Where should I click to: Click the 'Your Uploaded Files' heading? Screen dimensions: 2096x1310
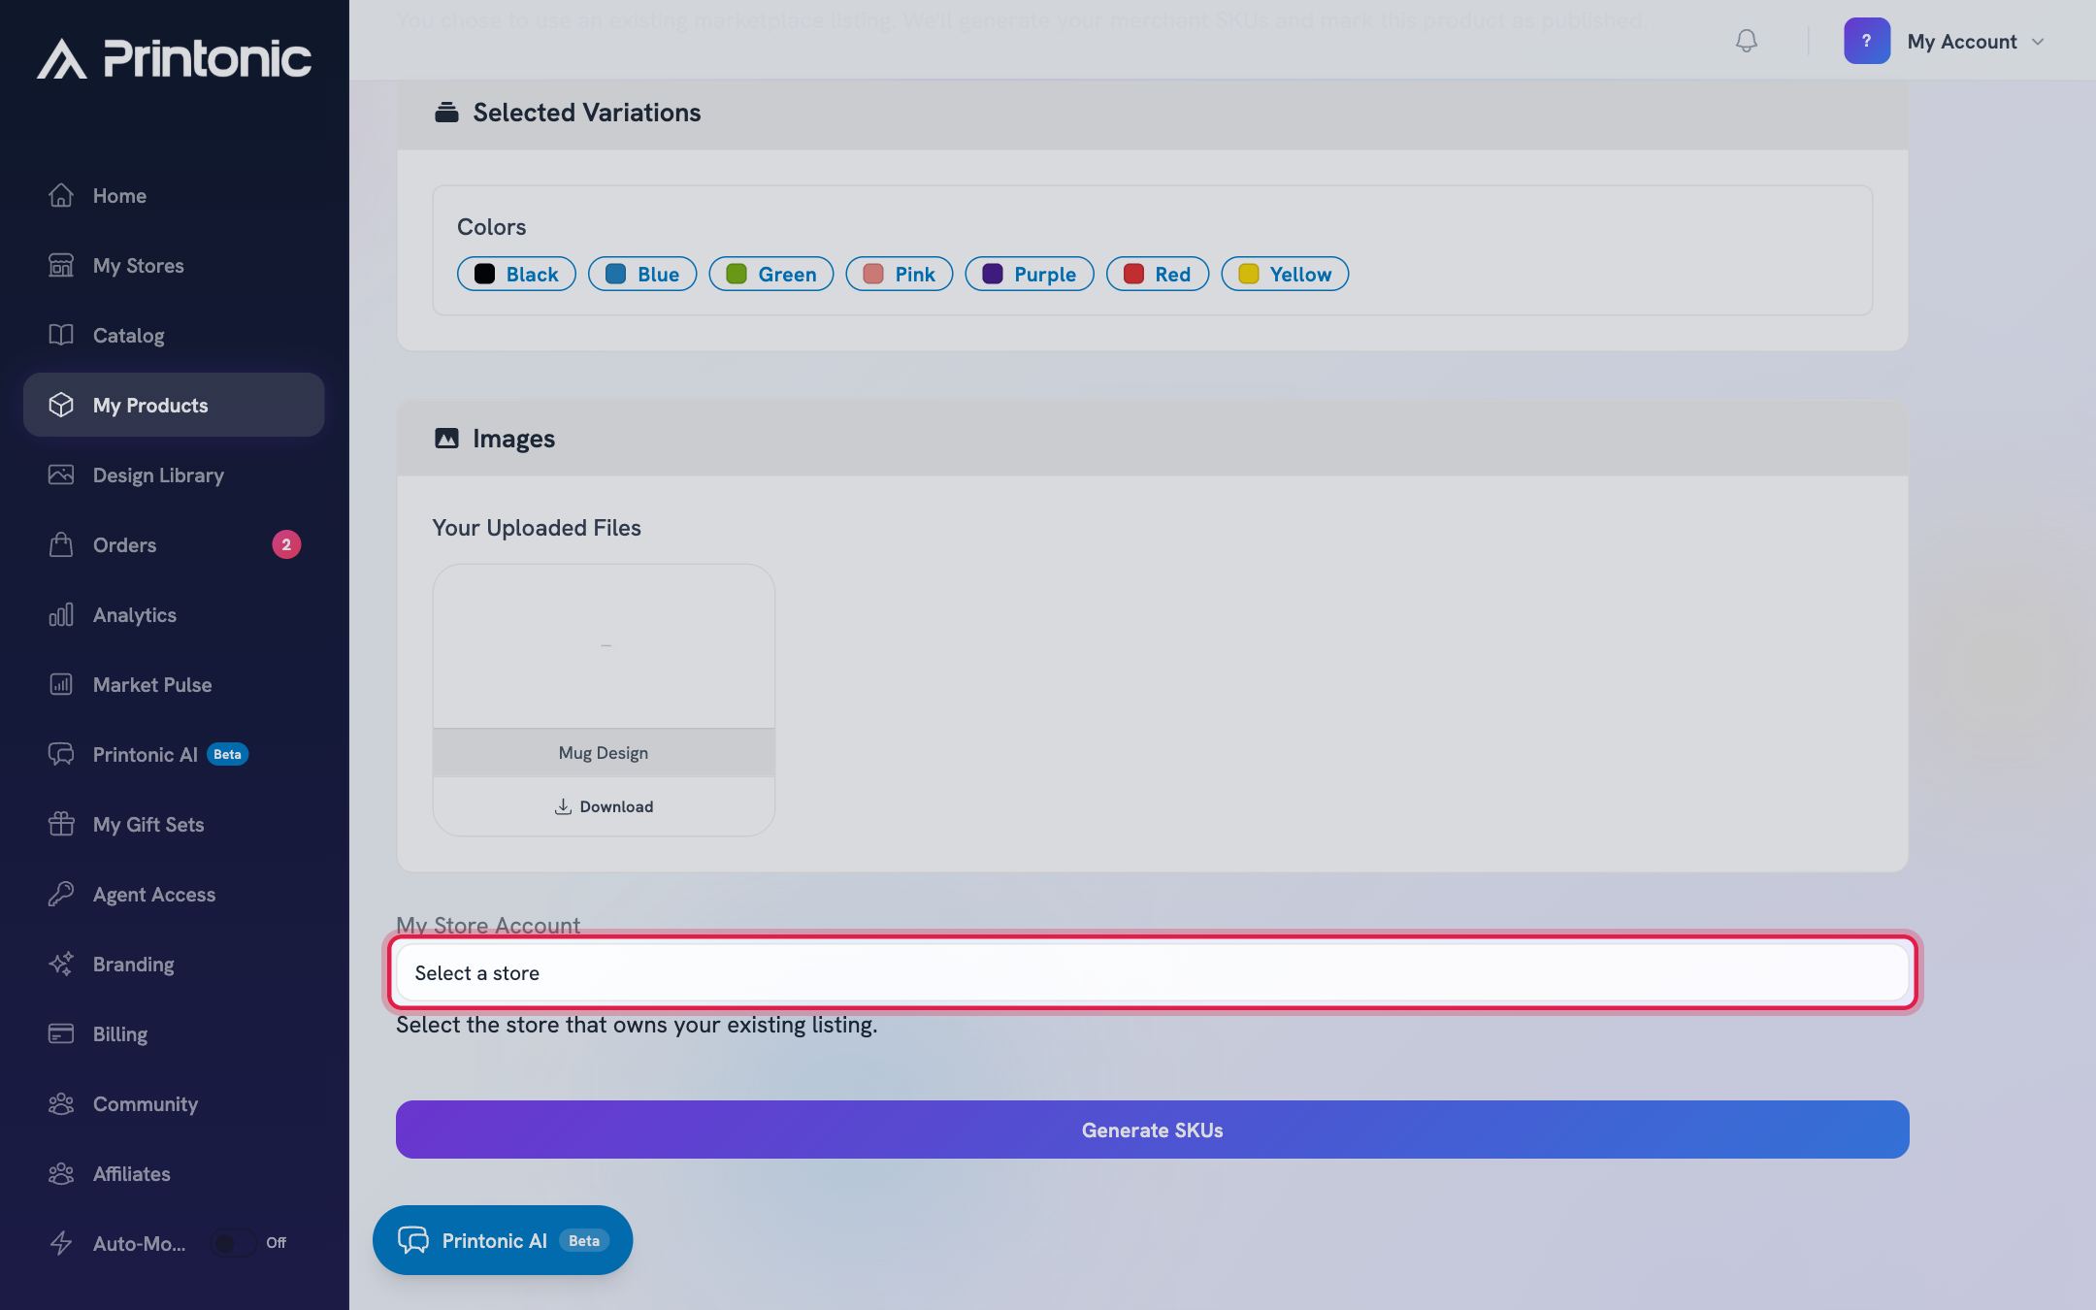click(x=537, y=528)
